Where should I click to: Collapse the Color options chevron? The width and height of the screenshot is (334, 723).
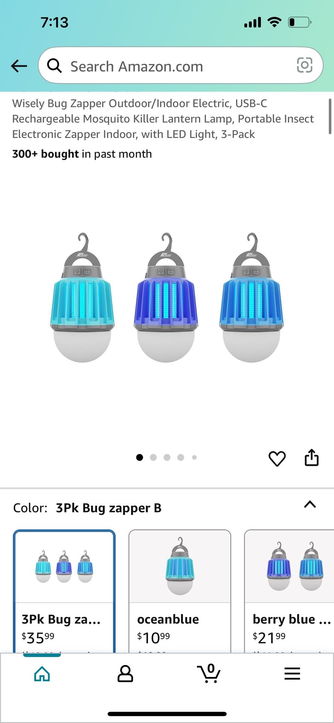pyautogui.click(x=310, y=505)
